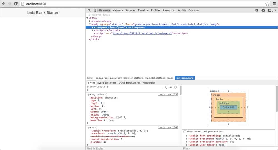Show the DevTools console drawer icon
278x150 pixels.
[x=257, y=11]
